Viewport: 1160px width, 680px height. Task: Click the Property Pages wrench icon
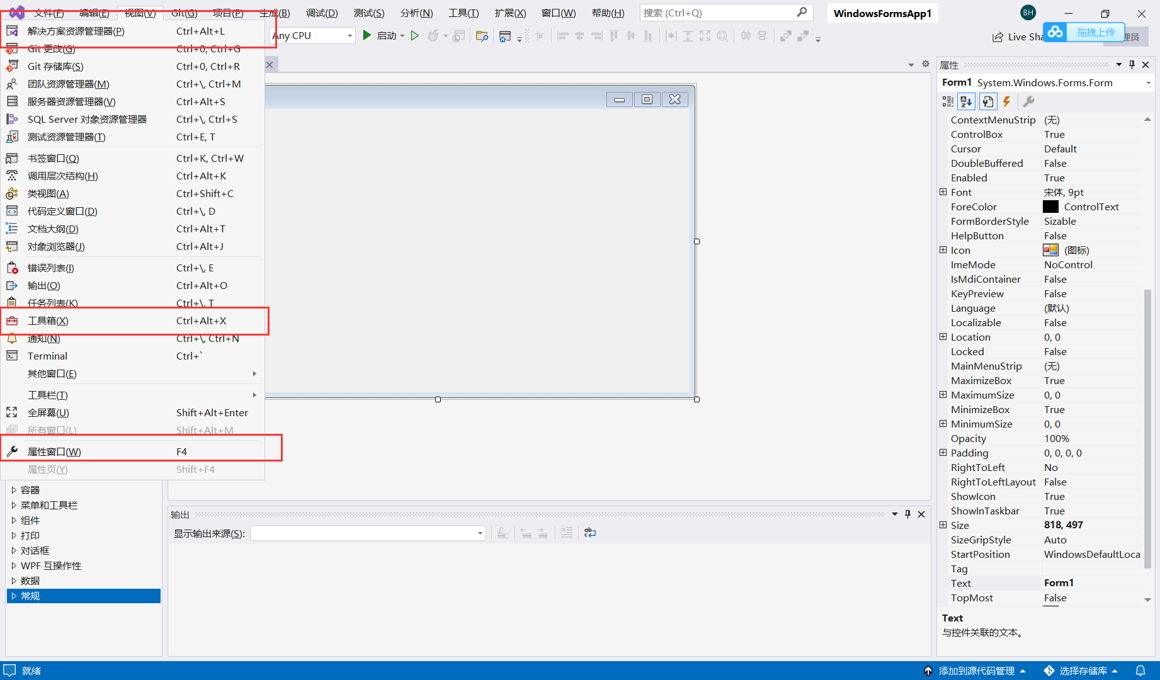coord(1028,101)
